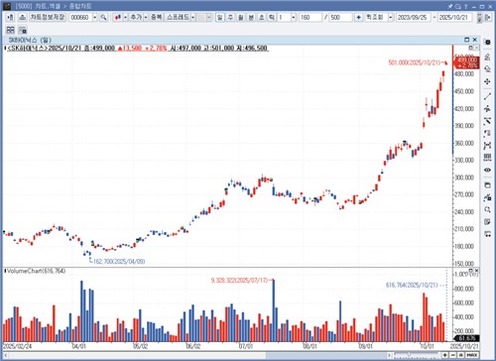Select the monthly (월) period toggle

point(241,17)
